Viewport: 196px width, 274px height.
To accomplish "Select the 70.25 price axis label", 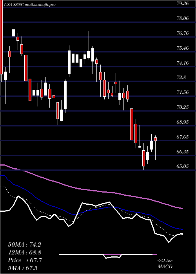I will pyautogui.click(x=183, y=107).
